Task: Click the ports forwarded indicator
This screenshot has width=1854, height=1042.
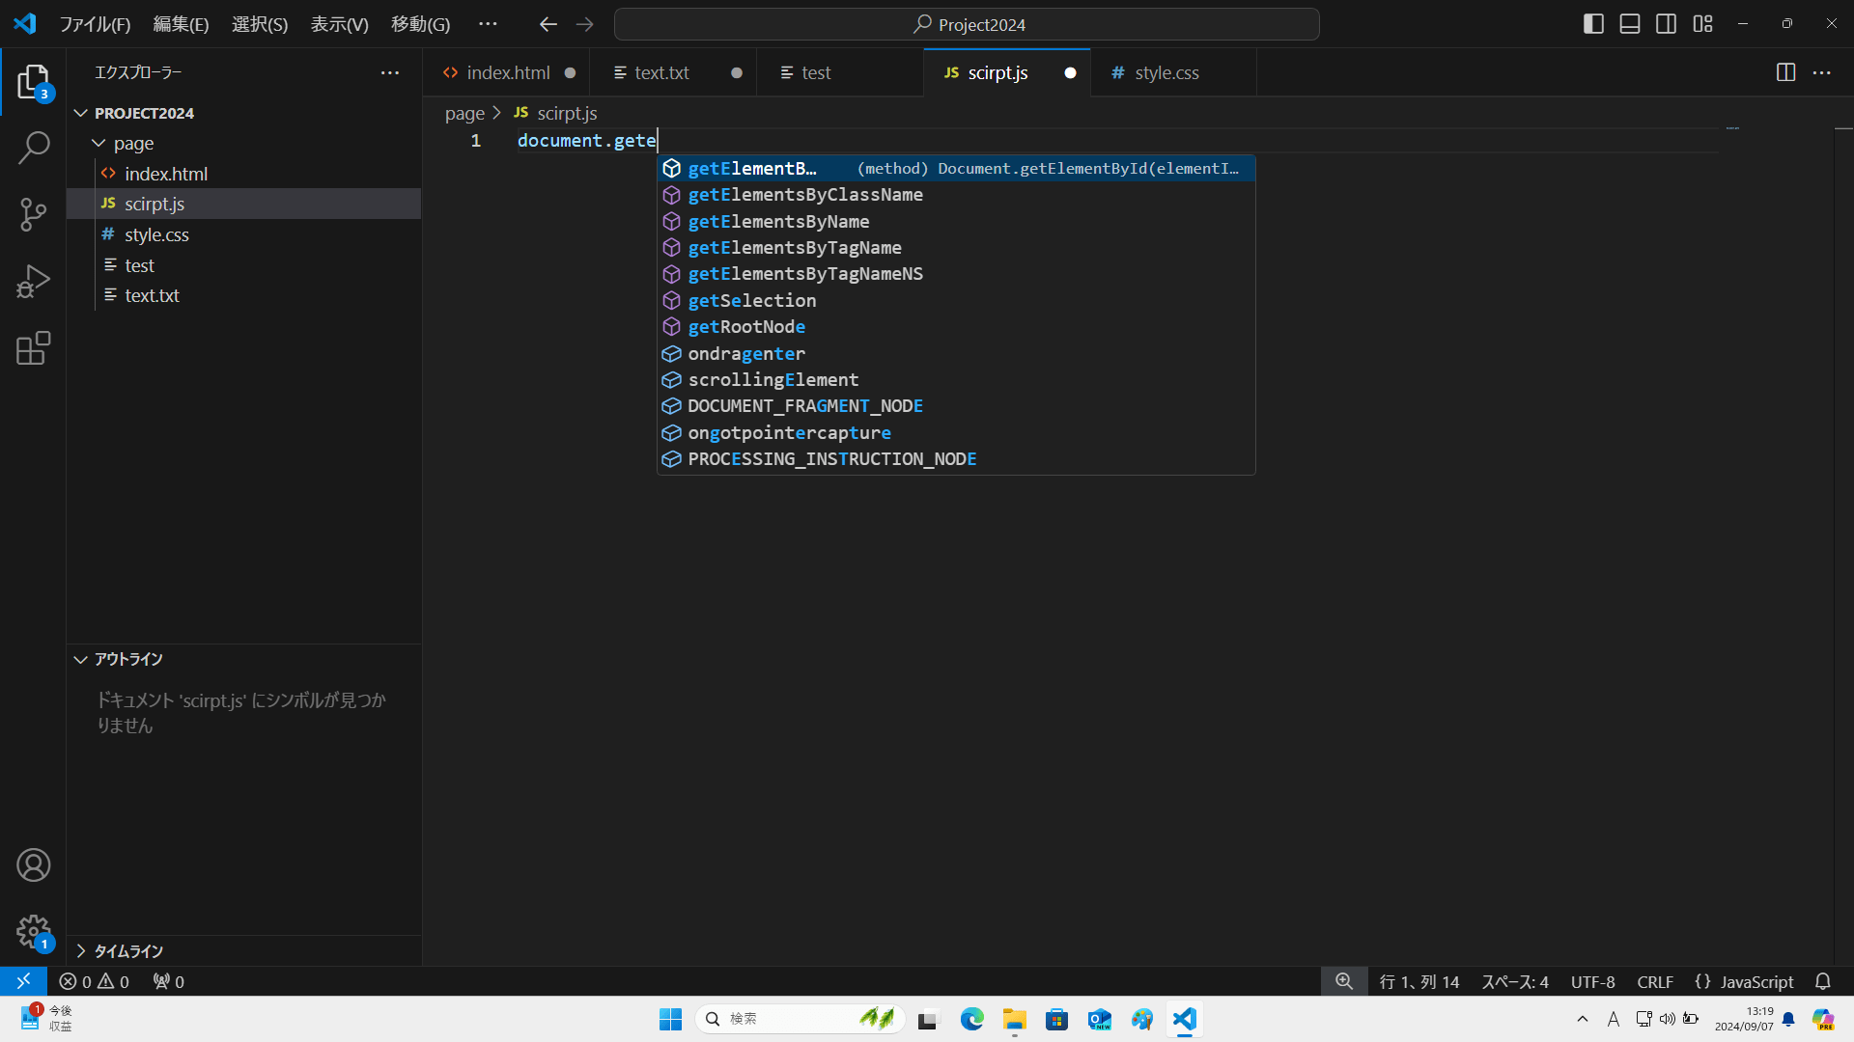Action: [x=169, y=981]
